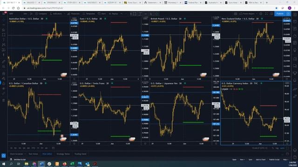Expand the Stock Screener tab dropdown arrow
Image resolution: width=298 pixels, height=167 pixels.
[x=25, y=154]
